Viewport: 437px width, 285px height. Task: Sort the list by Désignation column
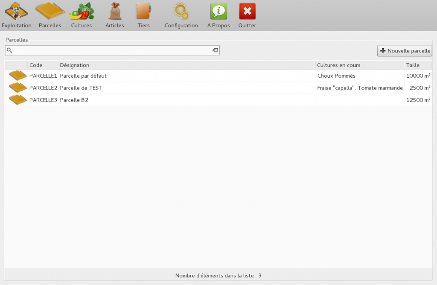pos(187,65)
